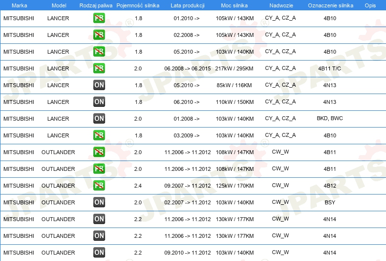Viewport: 386px width, 261px height.
Task: Click the petrol fuel icon in the 01.2010 Lancer row
Action: click(99, 18)
